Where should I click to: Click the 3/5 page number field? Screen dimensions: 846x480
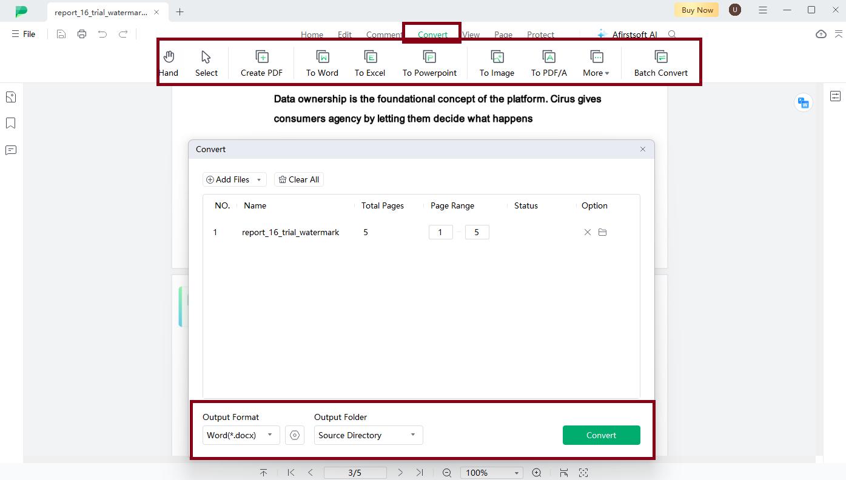coord(355,473)
